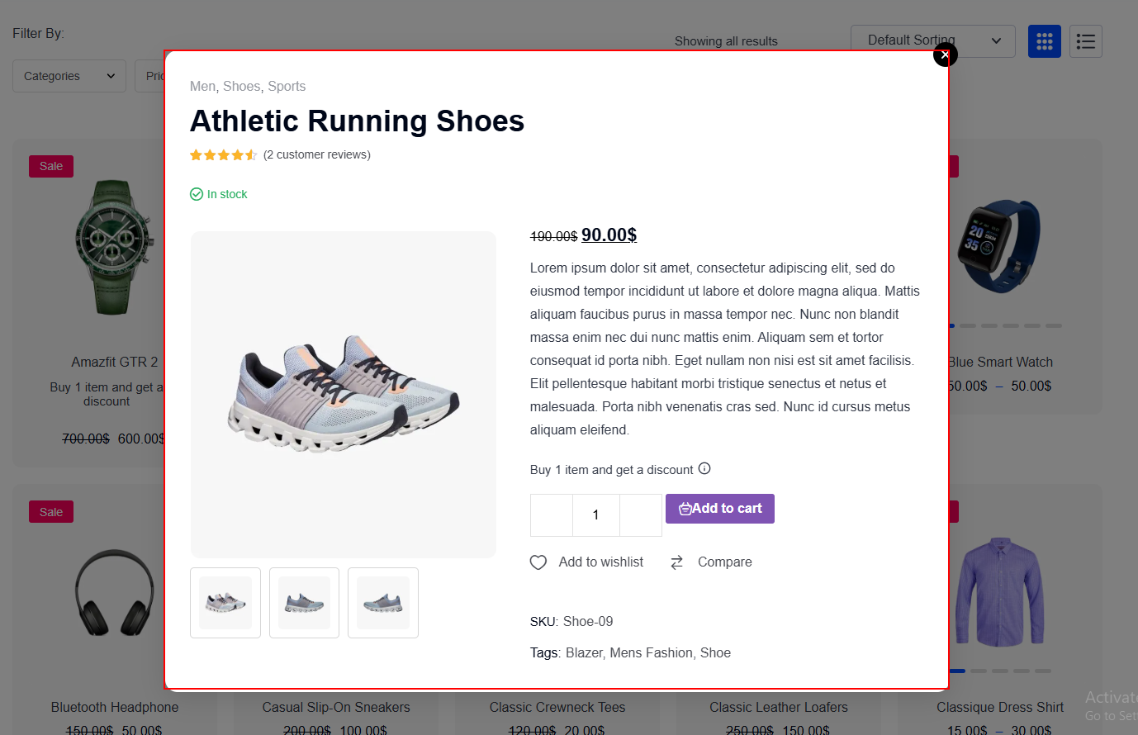Screen dimensions: 1138x735
Task: Click the discount info icon
Action: (704, 468)
